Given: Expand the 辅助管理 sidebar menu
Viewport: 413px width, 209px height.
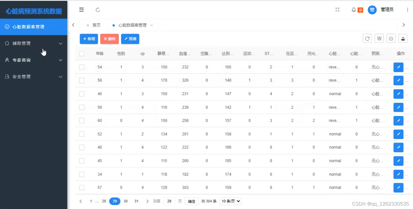Looking at the screenshot, I should tap(34, 43).
